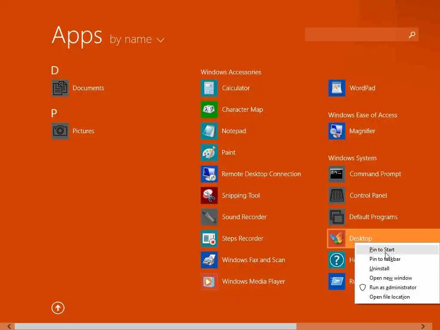Choose Open new window
The height and width of the screenshot is (330, 440).
tap(397, 278)
